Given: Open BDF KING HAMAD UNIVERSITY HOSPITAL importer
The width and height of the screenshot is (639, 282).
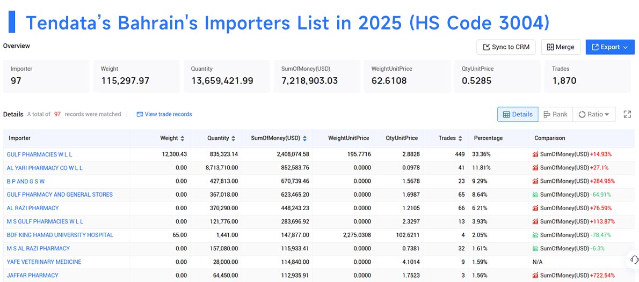Looking at the screenshot, I should click(60, 235).
